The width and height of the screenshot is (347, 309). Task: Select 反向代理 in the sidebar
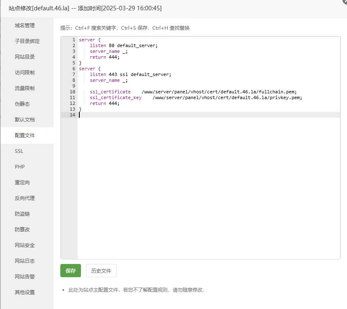pos(25,198)
